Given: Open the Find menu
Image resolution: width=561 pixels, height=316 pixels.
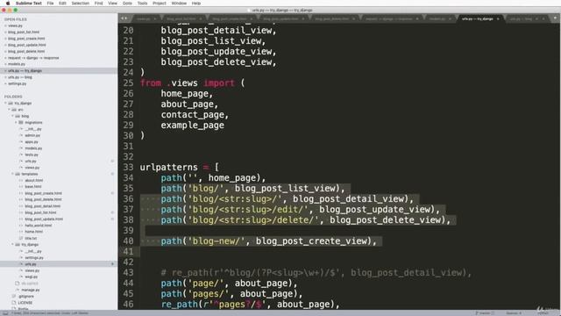Looking at the screenshot, I should [99, 4].
